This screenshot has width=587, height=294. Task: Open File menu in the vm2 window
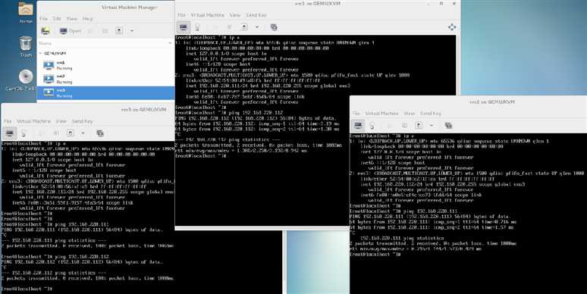pos(356,113)
